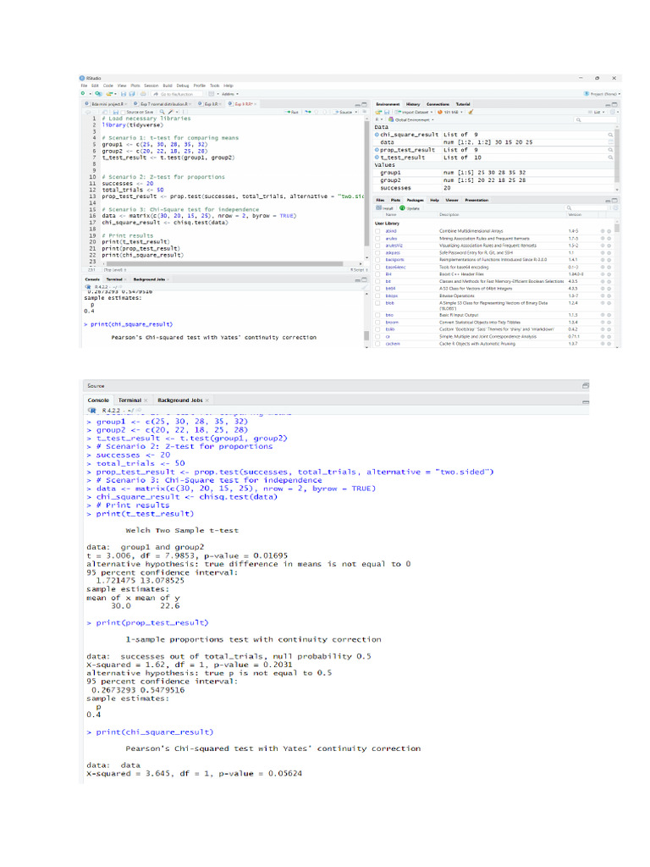Viewport: 650px width, 867px height.
Task: Check the cachem package checkbox
Action: click(x=378, y=344)
